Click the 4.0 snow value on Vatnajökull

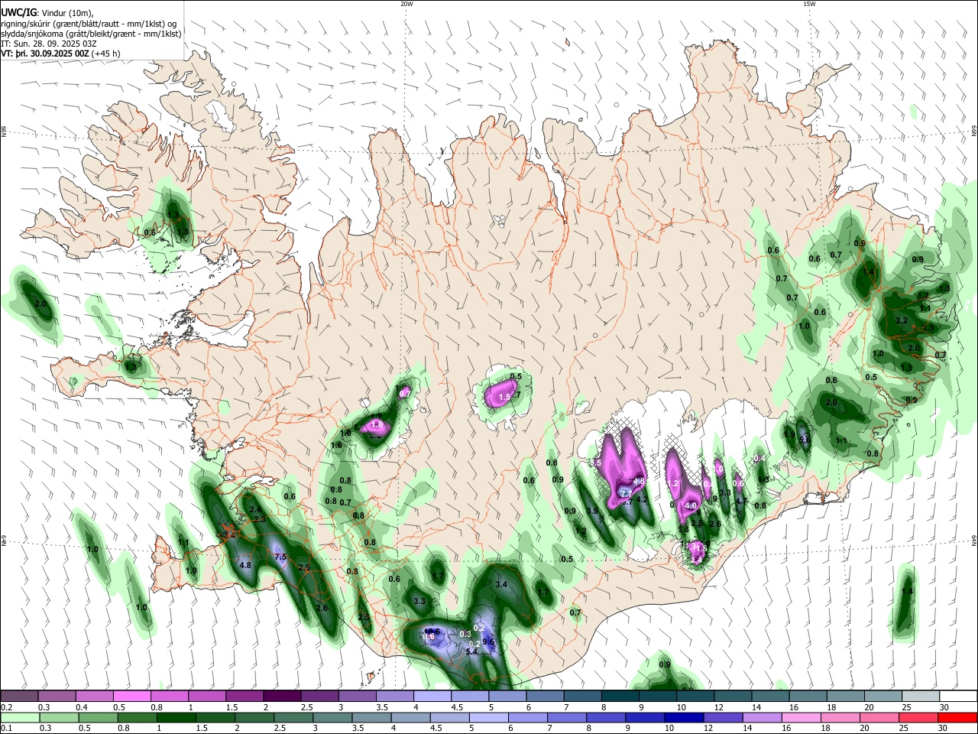(691, 506)
